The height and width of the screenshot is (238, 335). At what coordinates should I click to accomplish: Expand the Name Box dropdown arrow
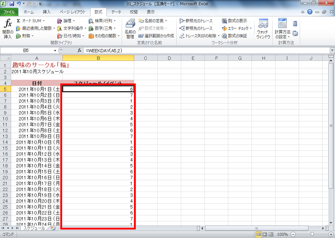pyautogui.click(x=55, y=50)
